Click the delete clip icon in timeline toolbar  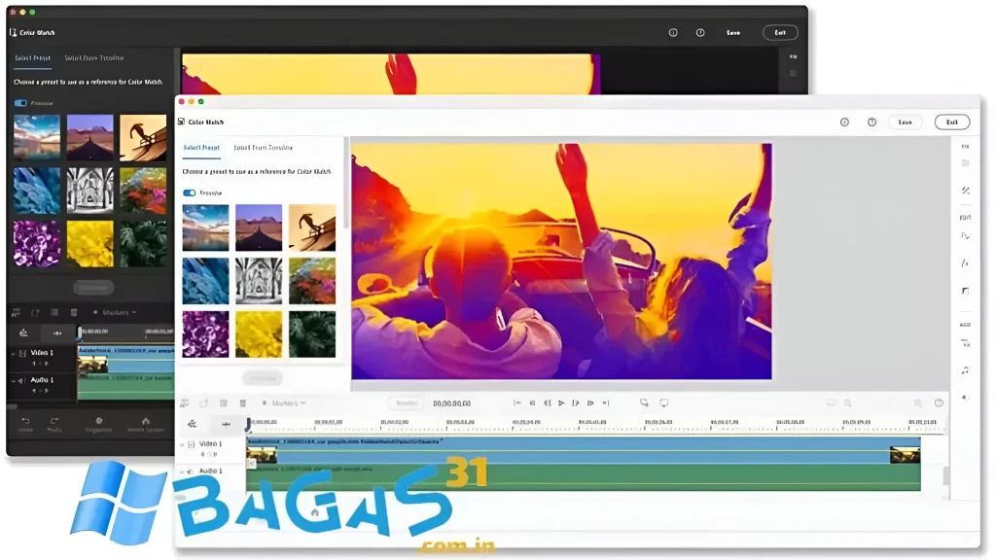(x=243, y=402)
